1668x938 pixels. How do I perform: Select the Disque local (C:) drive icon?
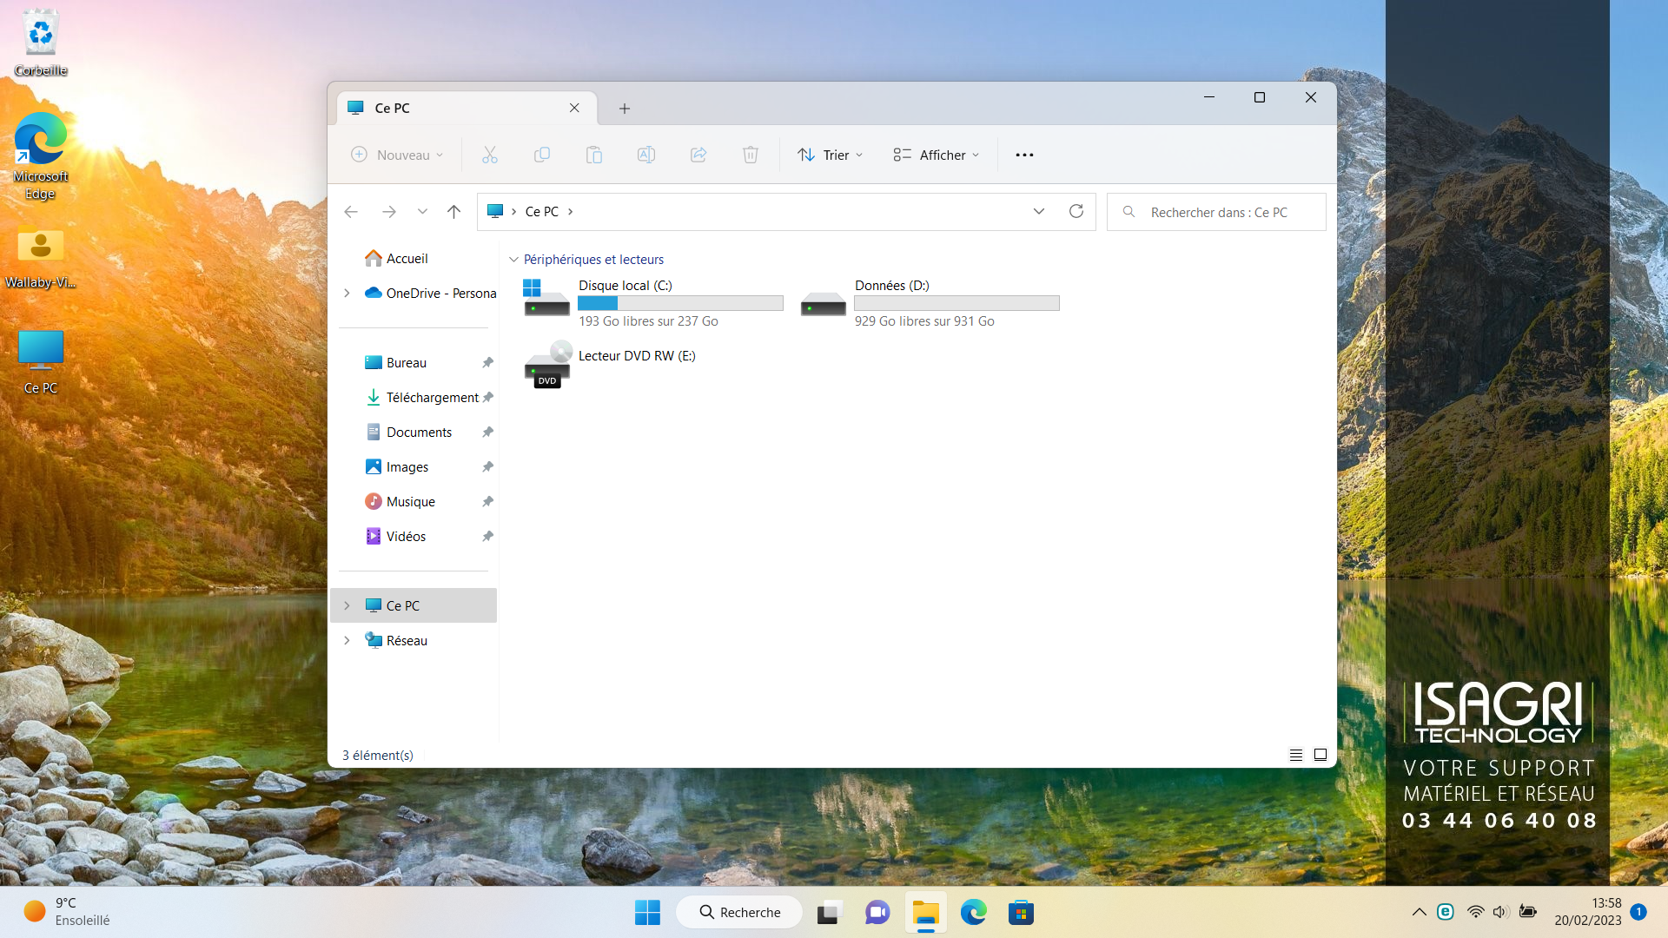coord(546,298)
